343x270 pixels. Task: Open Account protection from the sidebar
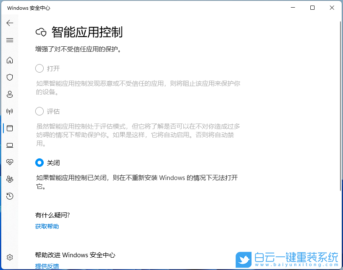[10, 94]
